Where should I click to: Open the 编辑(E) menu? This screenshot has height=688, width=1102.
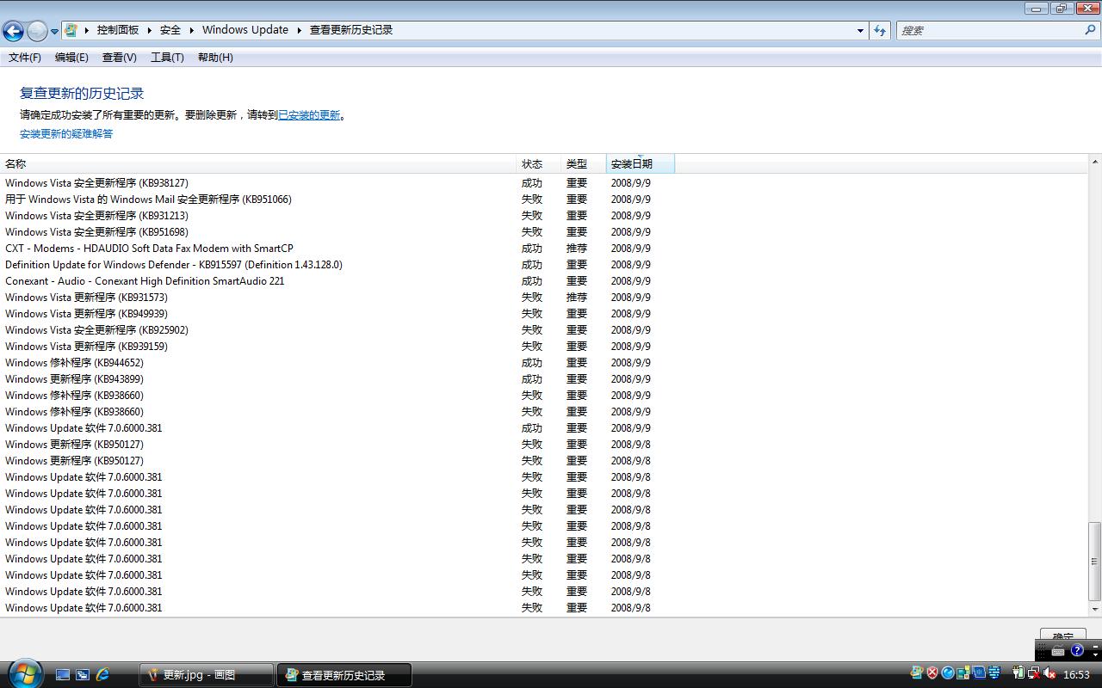71,58
